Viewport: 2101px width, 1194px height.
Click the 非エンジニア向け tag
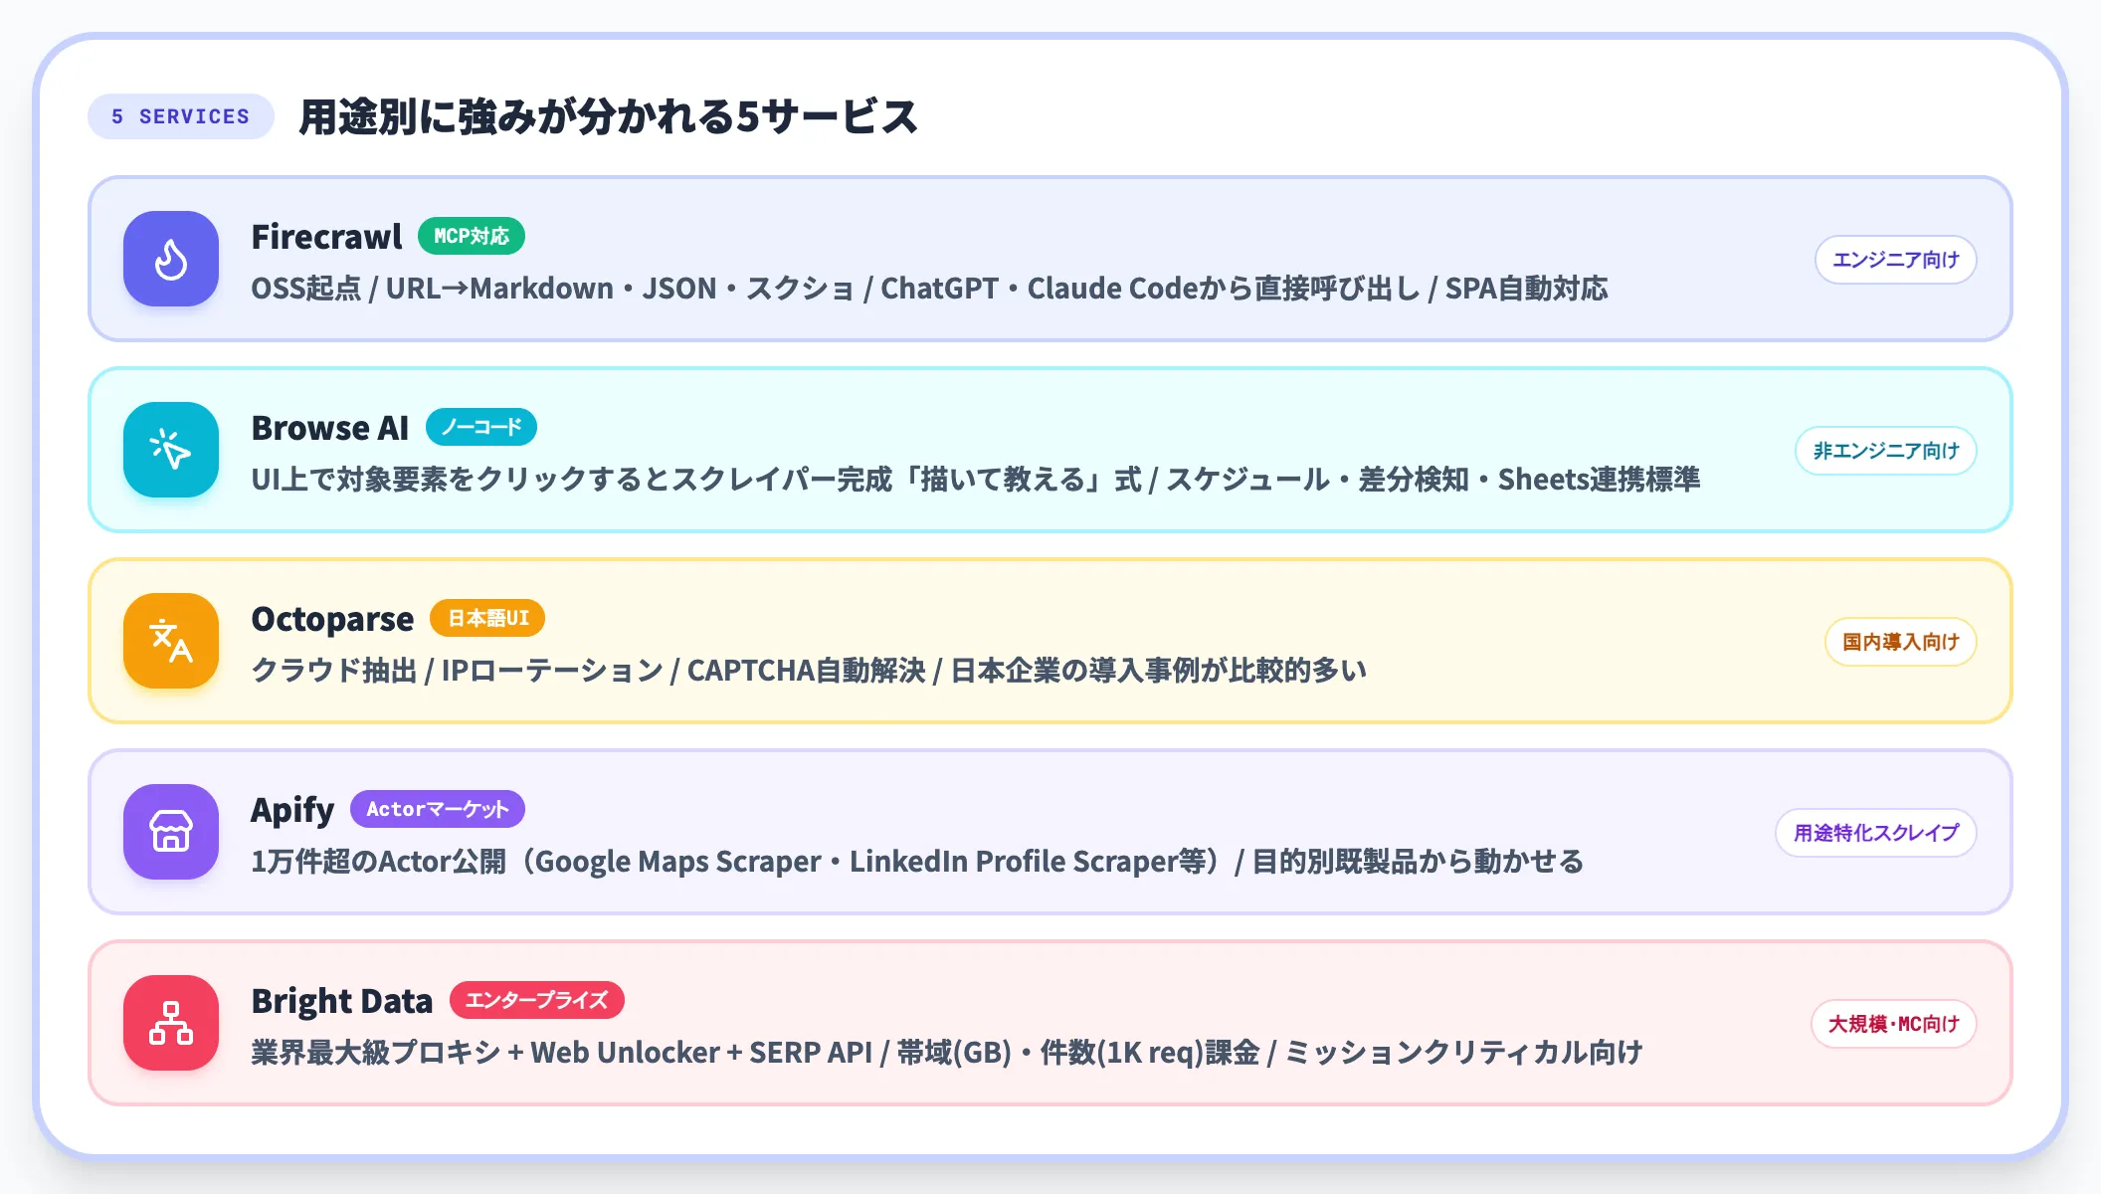(1886, 451)
